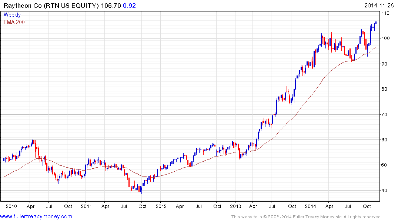The image size is (398, 222).
Task: Click the 2014 year axis label
Action: tap(310, 206)
